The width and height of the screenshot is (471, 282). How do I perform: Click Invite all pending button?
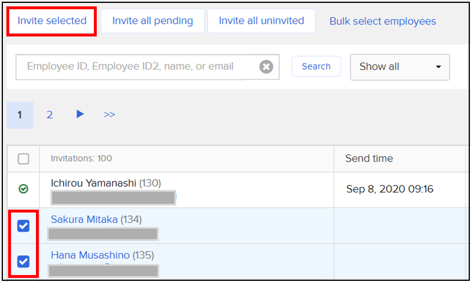coord(152,21)
